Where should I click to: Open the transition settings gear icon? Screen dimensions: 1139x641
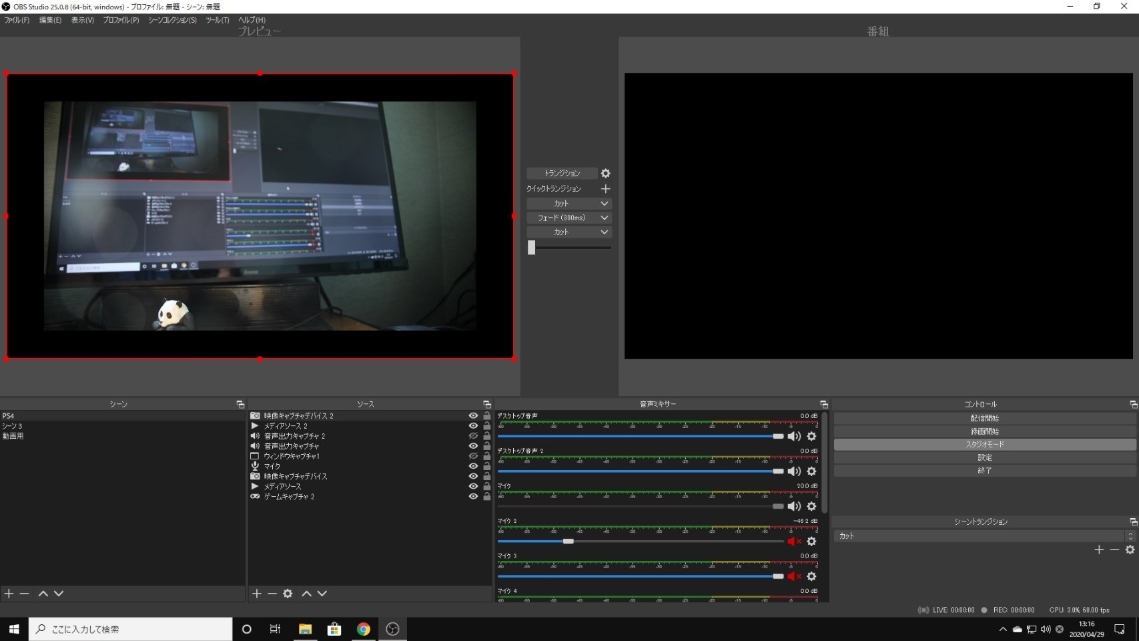coord(605,174)
